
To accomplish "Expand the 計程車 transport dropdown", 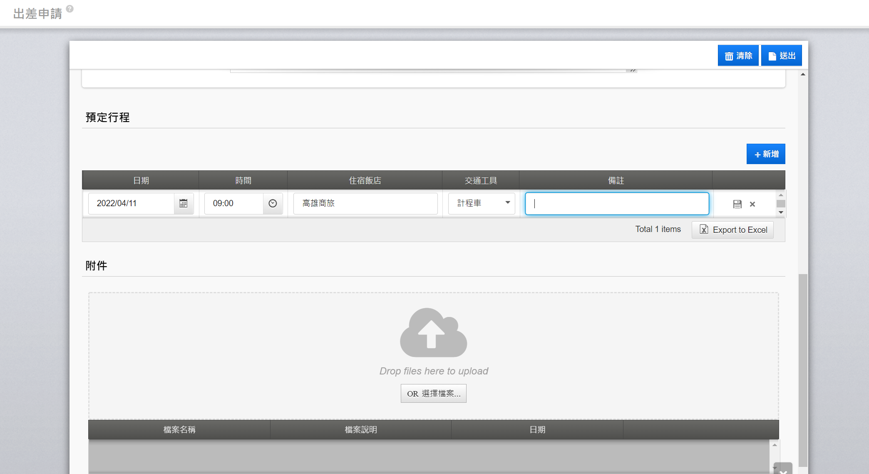I will click(507, 203).
